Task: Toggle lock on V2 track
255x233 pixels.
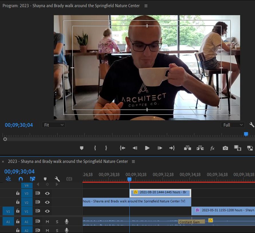Action: pyautogui.click(x=18, y=202)
